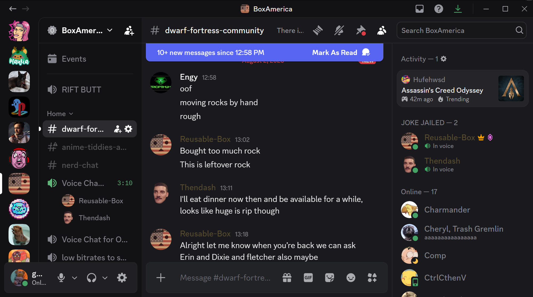
Task: Hide the member list
Action: (x=382, y=31)
